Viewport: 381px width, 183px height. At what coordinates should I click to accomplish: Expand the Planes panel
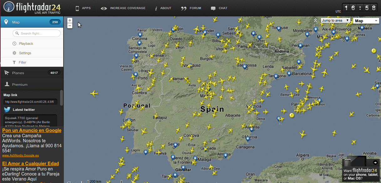pos(31,73)
